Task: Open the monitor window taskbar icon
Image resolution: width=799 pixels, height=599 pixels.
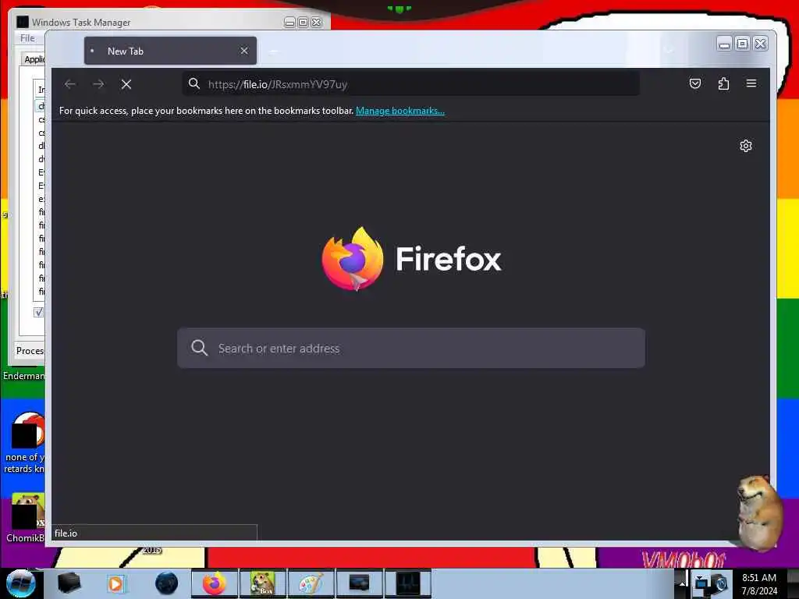Action: [x=359, y=583]
